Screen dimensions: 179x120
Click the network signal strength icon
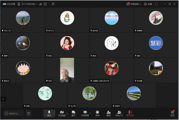[x=40, y=4]
